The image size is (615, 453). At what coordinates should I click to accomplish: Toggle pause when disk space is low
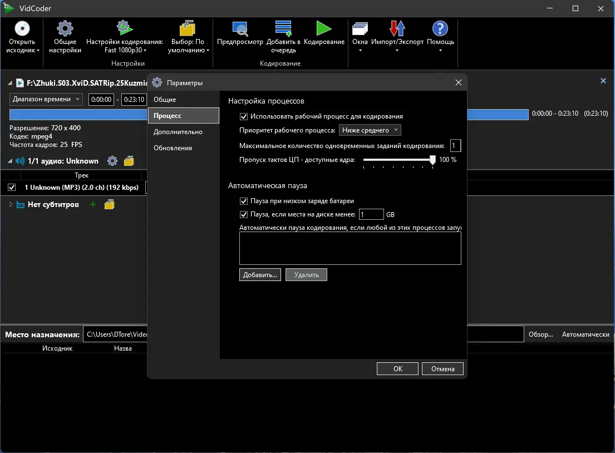244,215
